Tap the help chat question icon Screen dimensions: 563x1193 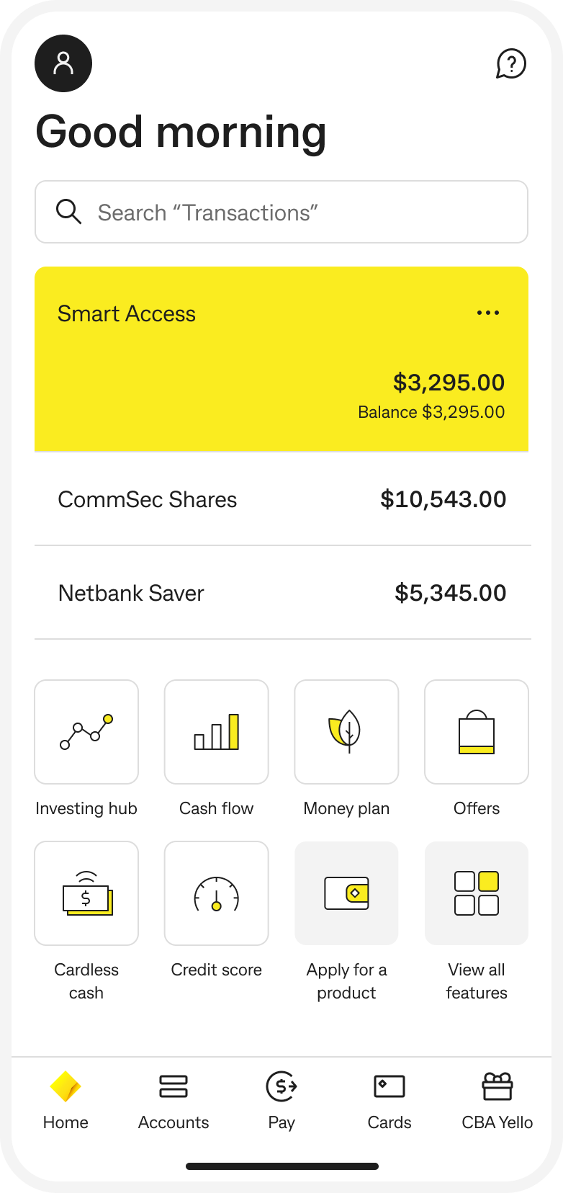point(511,64)
